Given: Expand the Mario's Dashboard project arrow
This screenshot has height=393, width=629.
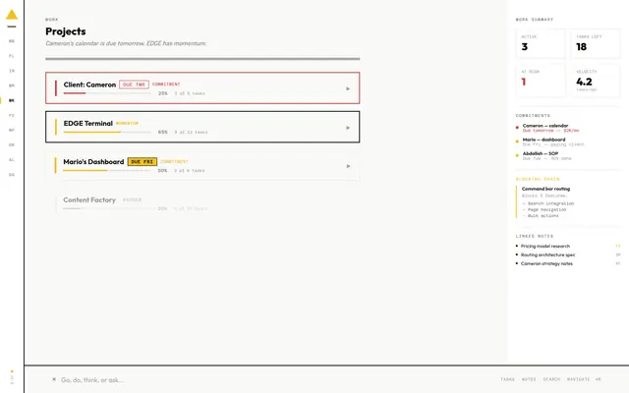Looking at the screenshot, I should (x=348, y=166).
